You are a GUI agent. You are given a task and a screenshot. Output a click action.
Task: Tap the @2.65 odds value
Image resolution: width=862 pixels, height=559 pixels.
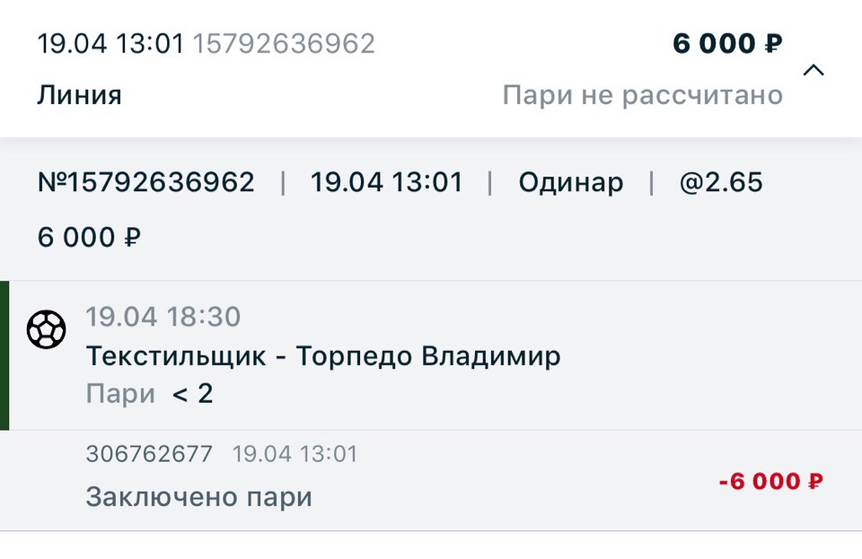click(721, 183)
